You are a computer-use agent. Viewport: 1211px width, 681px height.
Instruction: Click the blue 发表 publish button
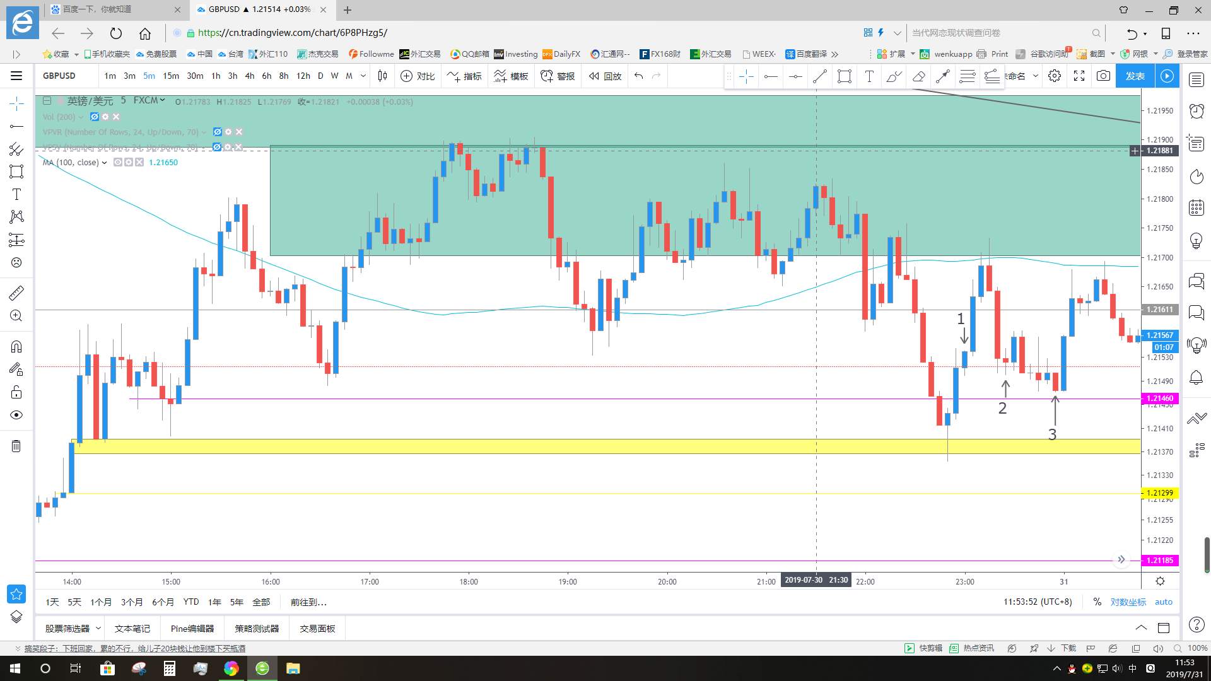pyautogui.click(x=1135, y=76)
